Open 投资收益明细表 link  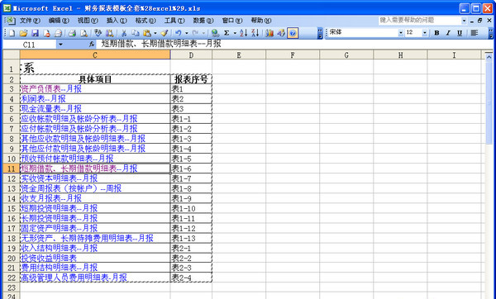[x=49, y=259]
